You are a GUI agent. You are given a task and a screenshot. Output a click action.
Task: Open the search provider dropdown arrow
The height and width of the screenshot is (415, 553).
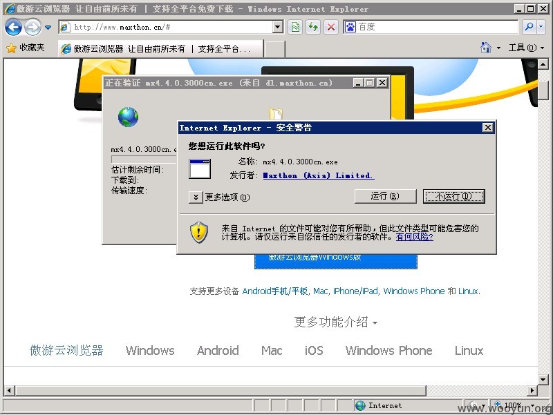point(541,27)
